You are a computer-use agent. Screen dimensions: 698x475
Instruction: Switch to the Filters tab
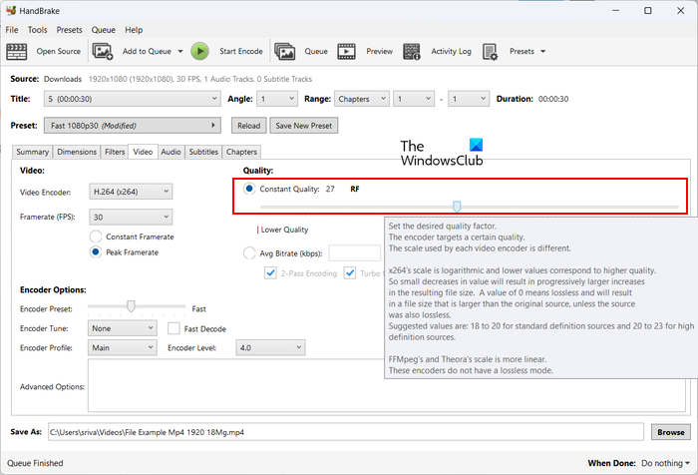coord(115,152)
